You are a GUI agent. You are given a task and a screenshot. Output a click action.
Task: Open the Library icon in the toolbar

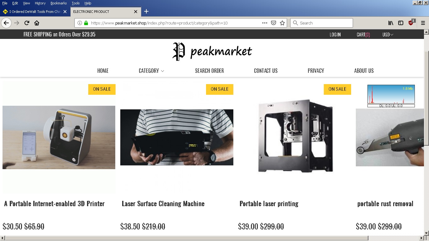pyautogui.click(x=391, y=23)
